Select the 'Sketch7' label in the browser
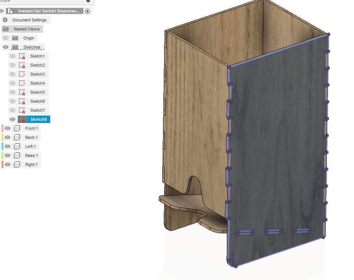 [37, 110]
